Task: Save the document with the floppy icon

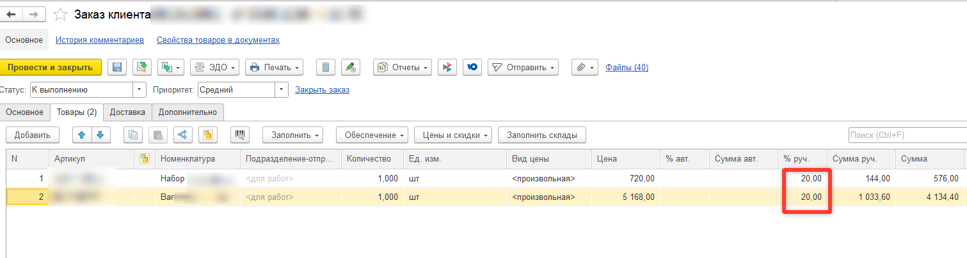Action: [116, 67]
